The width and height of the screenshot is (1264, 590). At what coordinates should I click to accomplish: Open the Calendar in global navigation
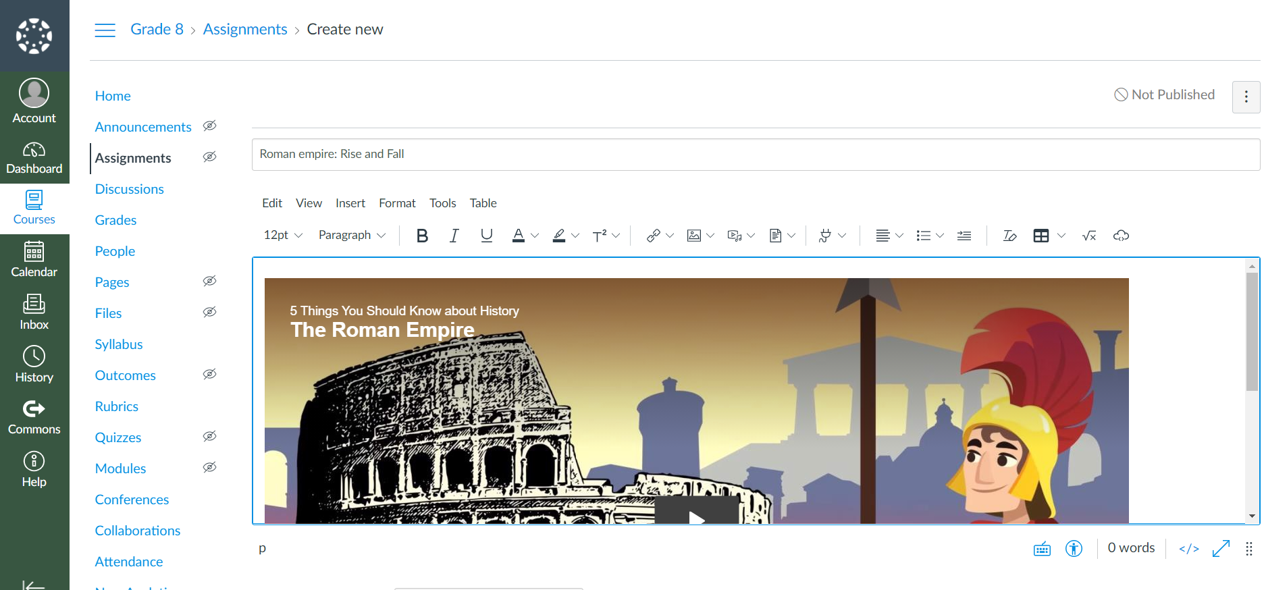[34, 260]
